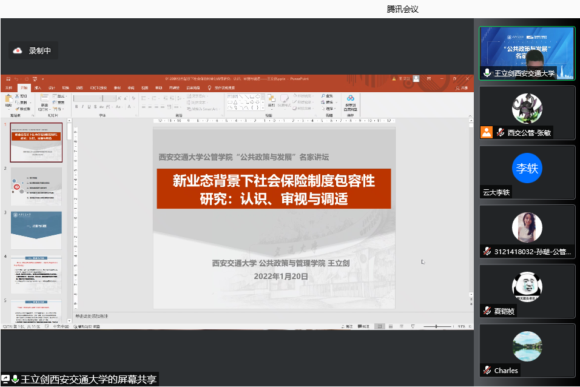
Task: Click the Arrange shapes icon
Action: 271,100
